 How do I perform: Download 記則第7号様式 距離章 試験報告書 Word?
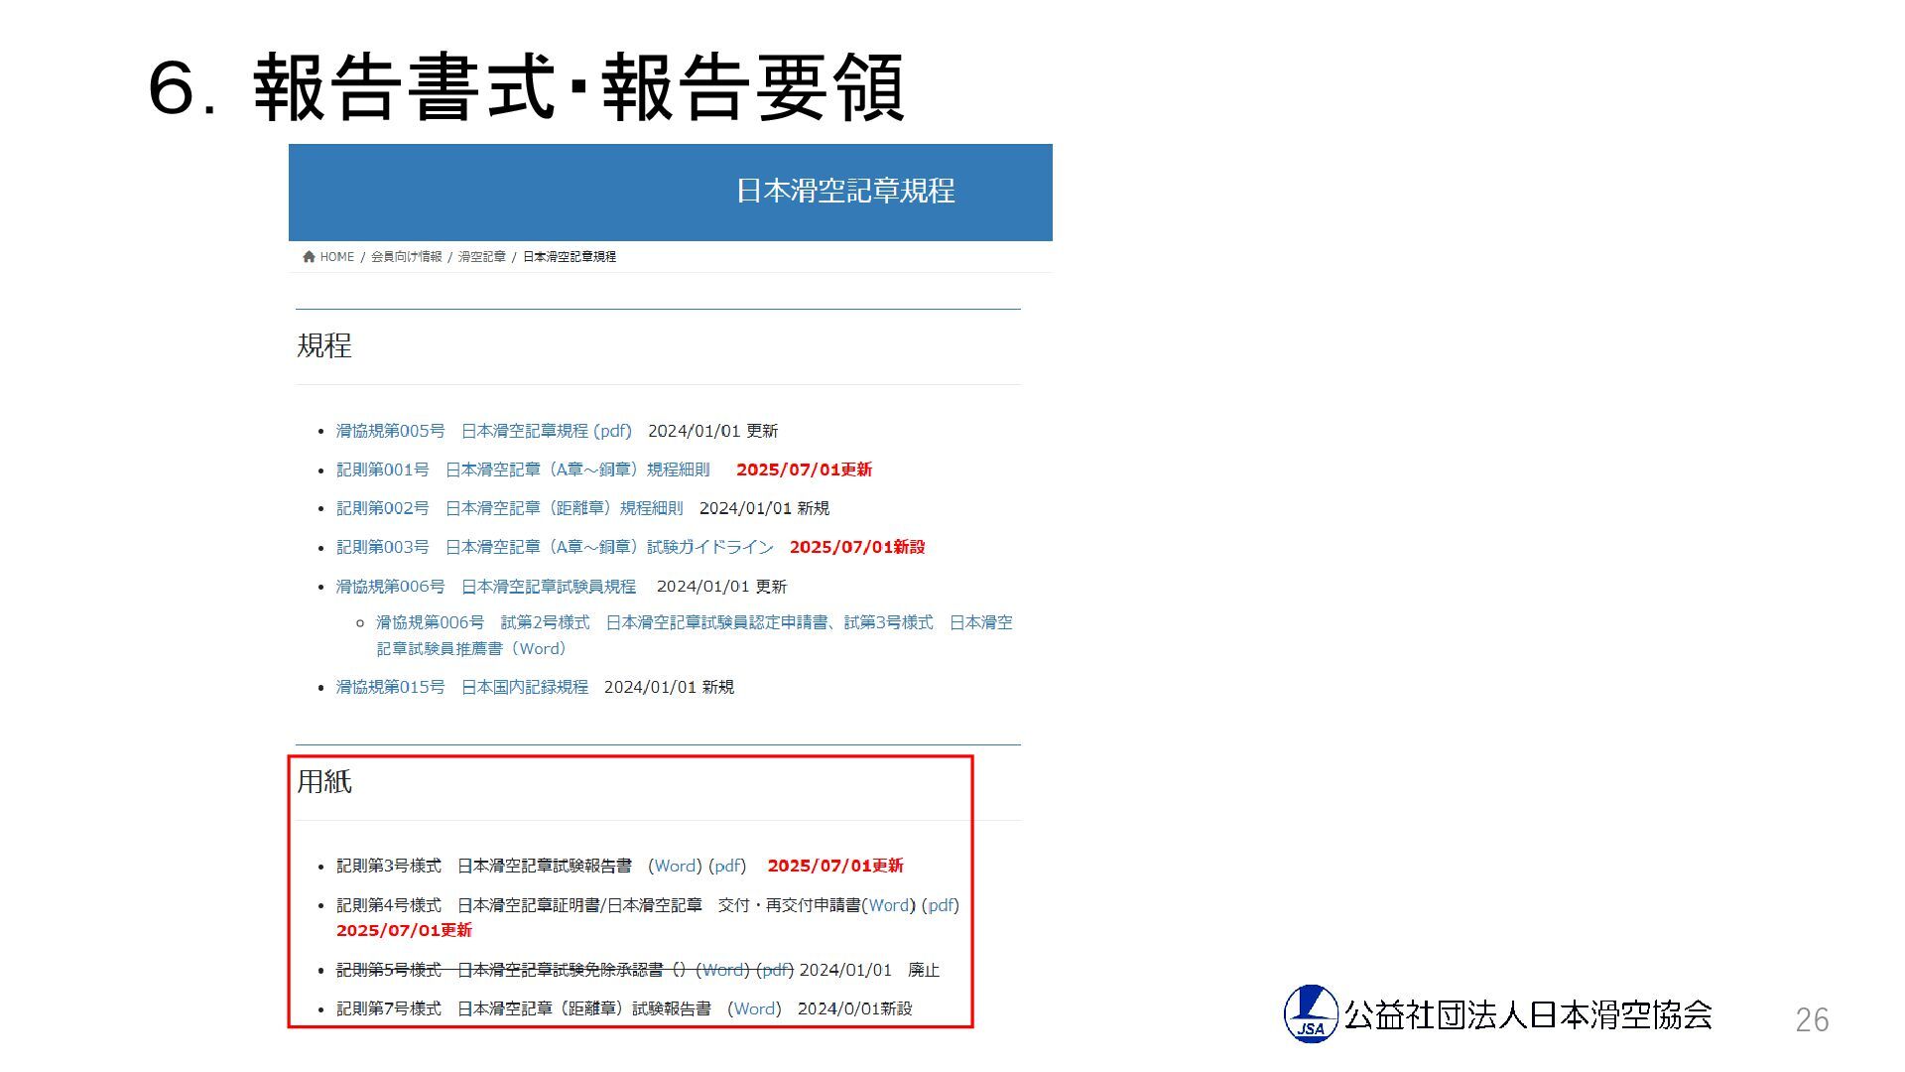point(754,1008)
